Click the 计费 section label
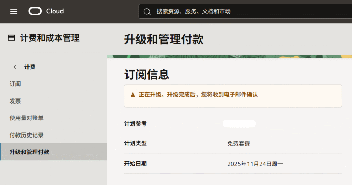The width and height of the screenshot is (352, 185). tap(30, 67)
